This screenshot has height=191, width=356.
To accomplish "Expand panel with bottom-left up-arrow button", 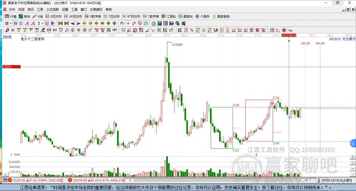I will click(6, 174).
